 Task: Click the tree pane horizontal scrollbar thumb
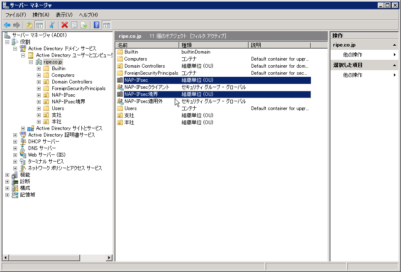[x=44, y=257]
